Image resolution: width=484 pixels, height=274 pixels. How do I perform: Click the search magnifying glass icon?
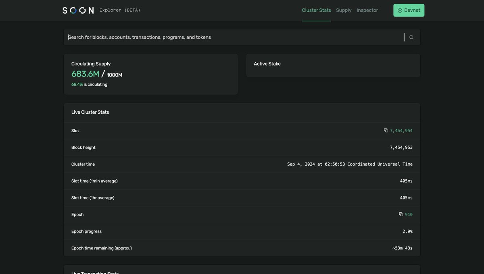pyautogui.click(x=411, y=36)
